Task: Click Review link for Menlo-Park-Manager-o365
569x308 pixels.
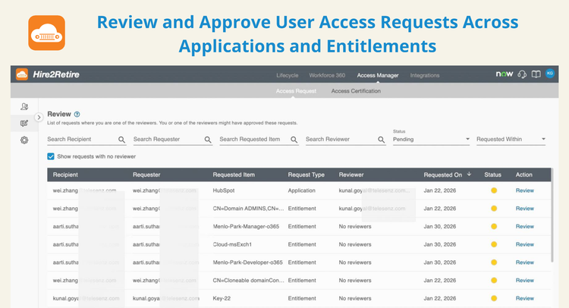Action: coord(525,226)
